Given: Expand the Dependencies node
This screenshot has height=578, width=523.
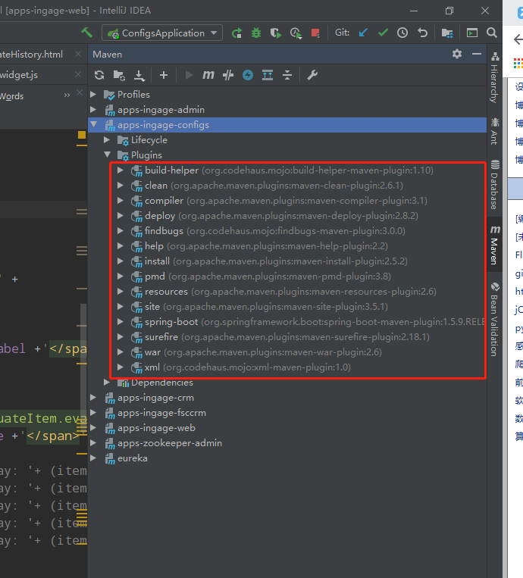Looking at the screenshot, I should click(x=107, y=383).
